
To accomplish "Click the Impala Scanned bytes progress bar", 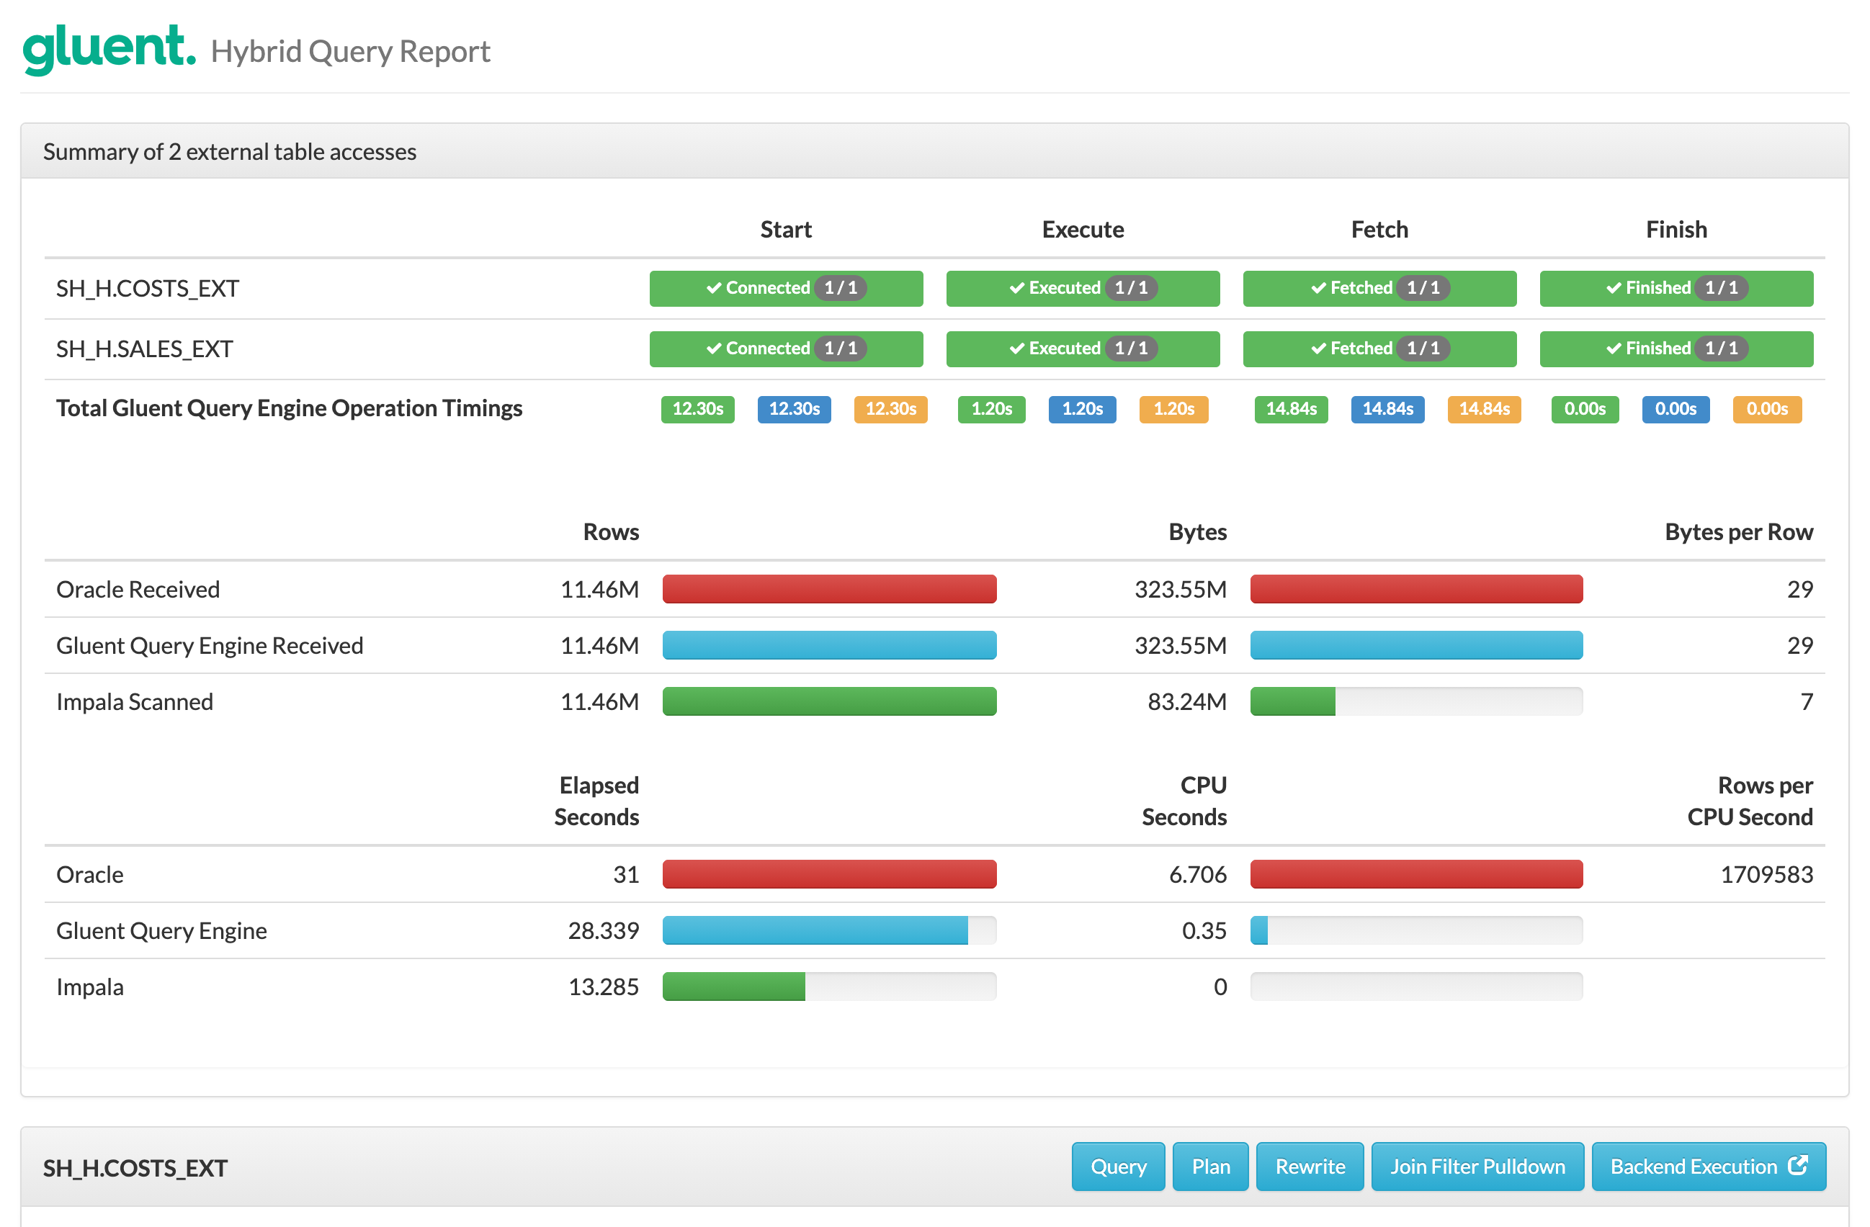I will point(1417,701).
